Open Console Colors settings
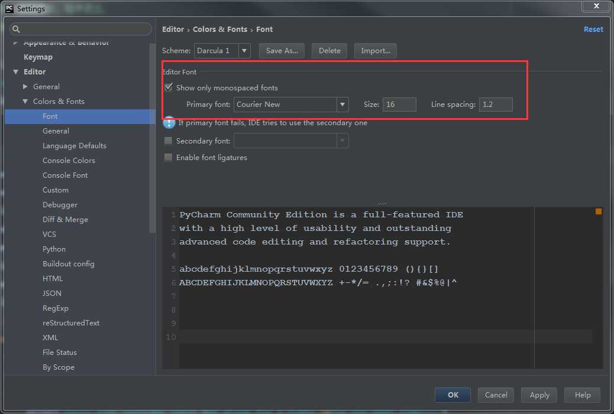The image size is (614, 414). [x=69, y=160]
